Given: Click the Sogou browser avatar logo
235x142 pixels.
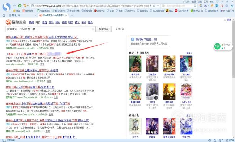Looking at the screenshot, I should 6,7.
